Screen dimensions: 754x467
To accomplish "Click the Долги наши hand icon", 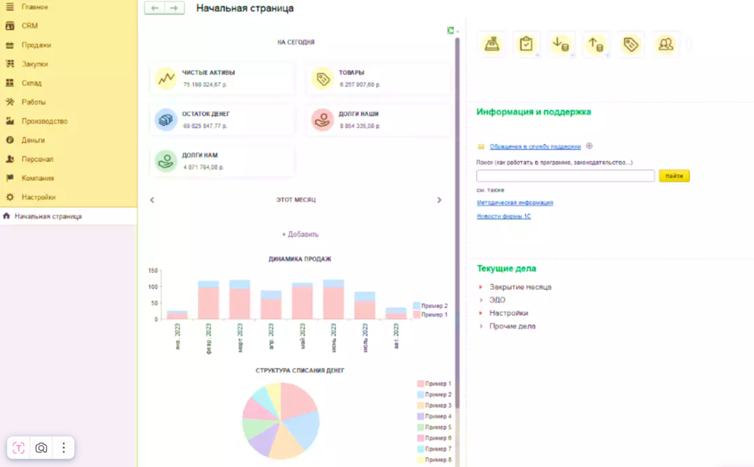I will click(323, 120).
